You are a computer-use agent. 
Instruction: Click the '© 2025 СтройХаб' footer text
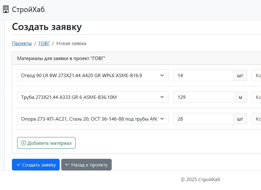pyautogui.click(x=200, y=180)
